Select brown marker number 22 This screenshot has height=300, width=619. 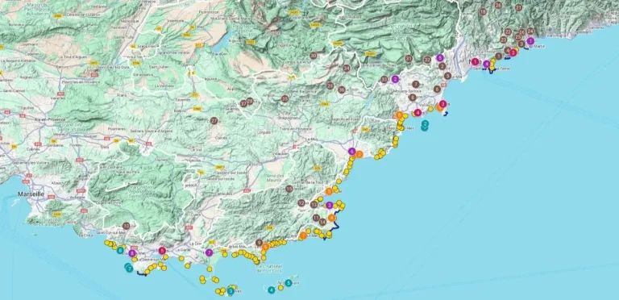click(508, 31)
